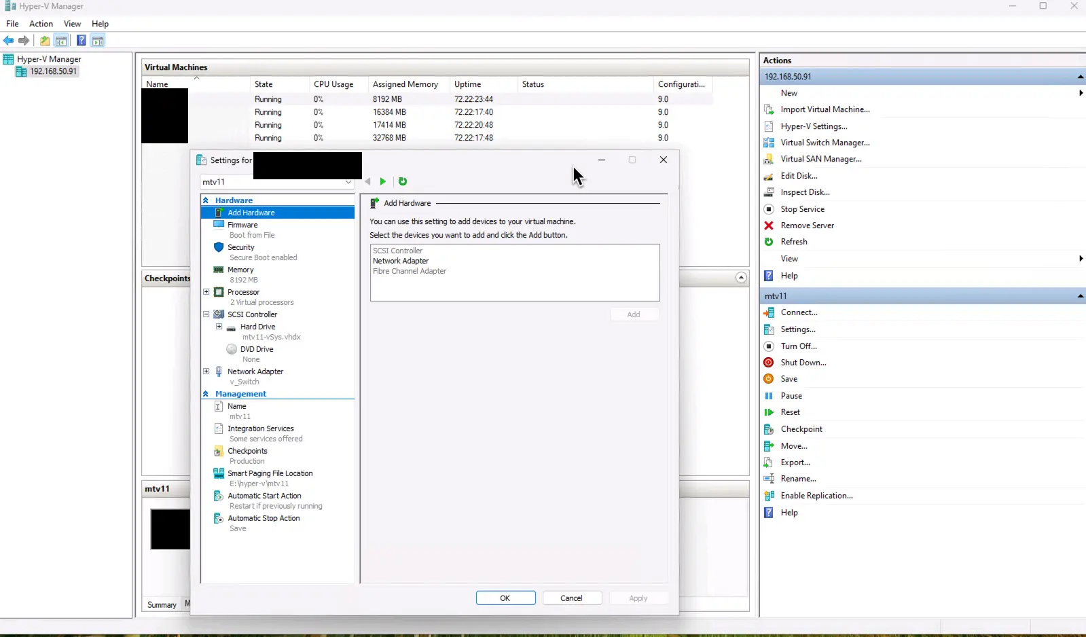
Task: Select the 192.168.50.91 server in the tree
Action: (53, 71)
